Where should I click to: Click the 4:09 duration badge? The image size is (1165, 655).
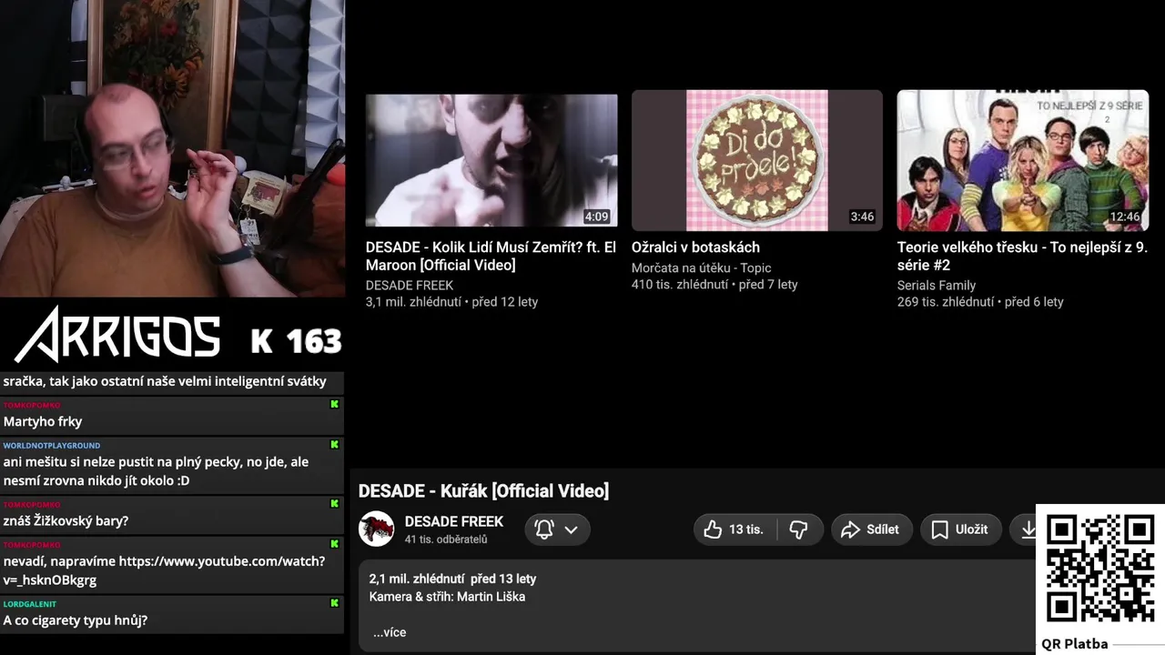coord(596,217)
